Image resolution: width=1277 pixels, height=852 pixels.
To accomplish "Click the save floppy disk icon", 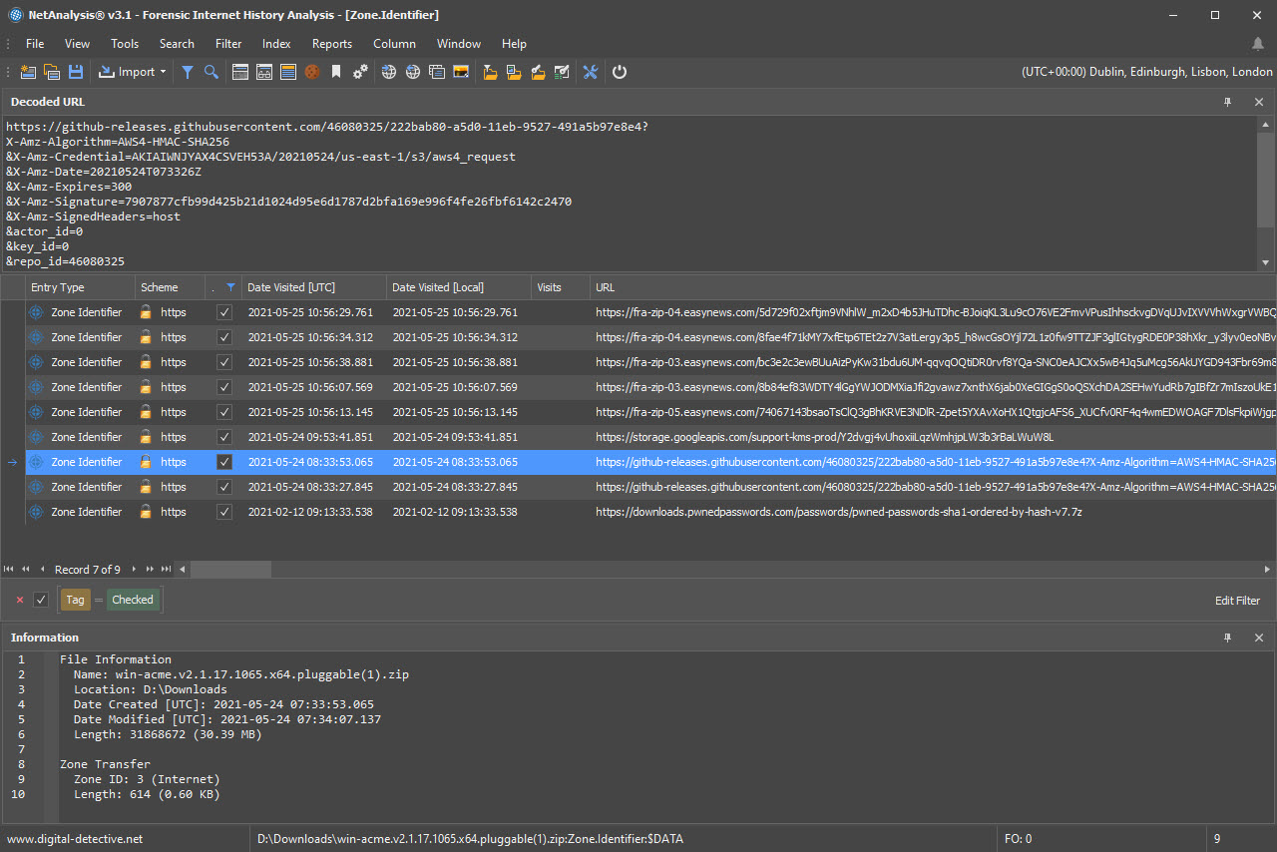I will tap(76, 72).
